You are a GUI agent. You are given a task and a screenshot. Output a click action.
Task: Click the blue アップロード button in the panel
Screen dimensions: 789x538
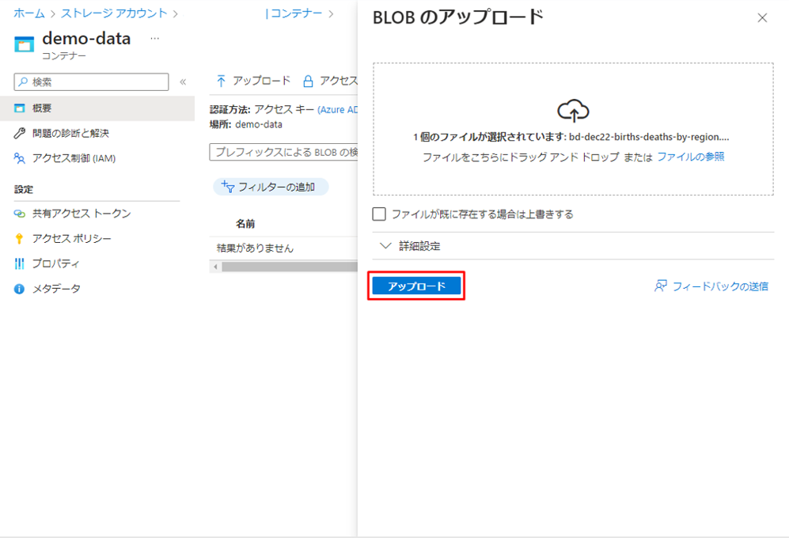pos(416,286)
